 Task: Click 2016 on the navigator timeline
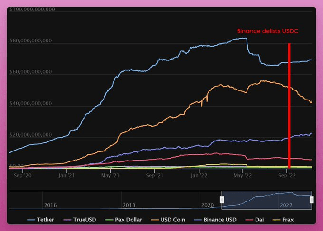point(50,205)
